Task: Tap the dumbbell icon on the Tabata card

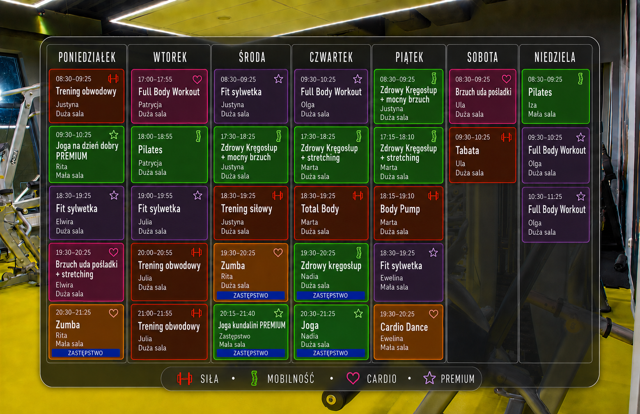Action: (x=507, y=137)
